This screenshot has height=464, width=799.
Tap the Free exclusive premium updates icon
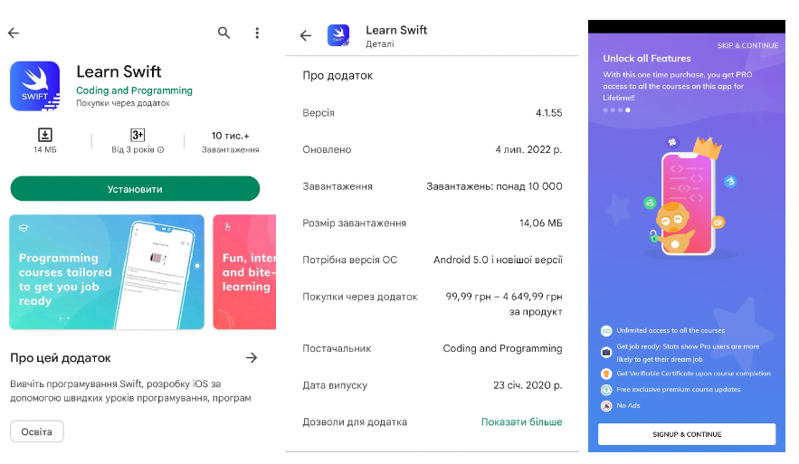[606, 390]
